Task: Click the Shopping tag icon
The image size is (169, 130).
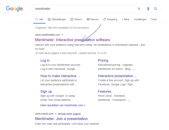Action: point(104,19)
